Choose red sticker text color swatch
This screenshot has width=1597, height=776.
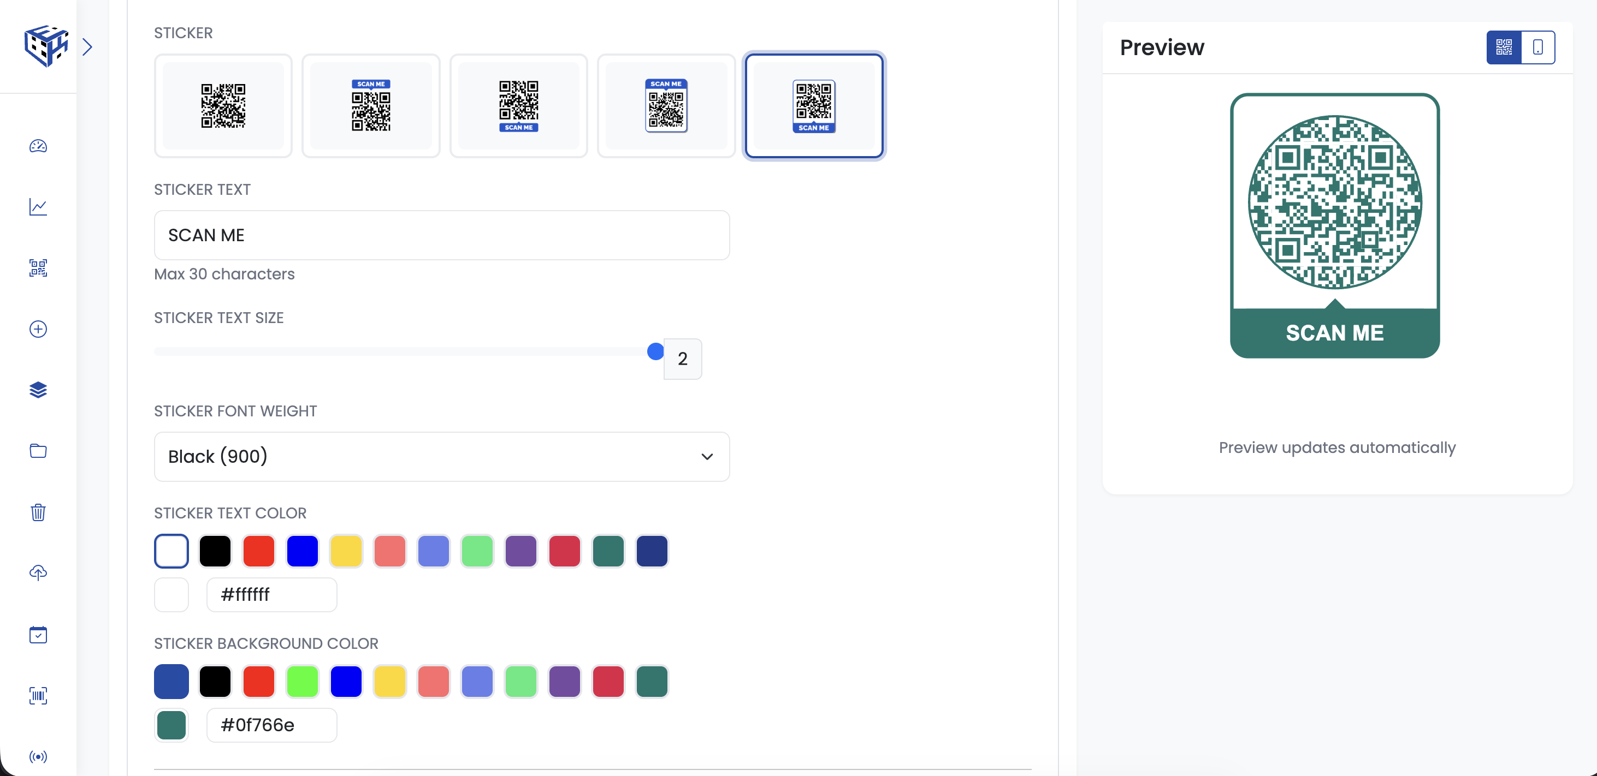[258, 551]
